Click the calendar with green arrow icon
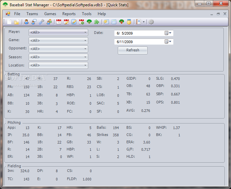The width and height of the screenshot is (231, 189). (82, 22)
